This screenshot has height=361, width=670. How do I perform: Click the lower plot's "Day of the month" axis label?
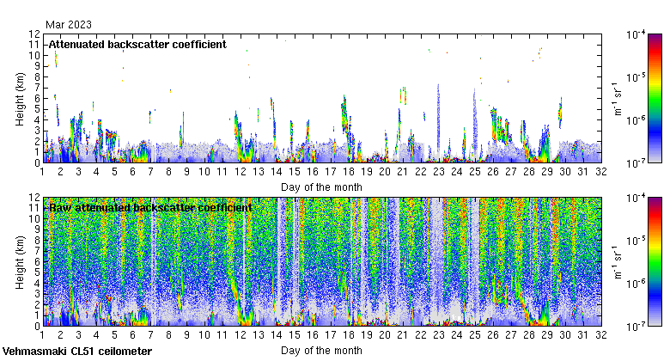321,351
